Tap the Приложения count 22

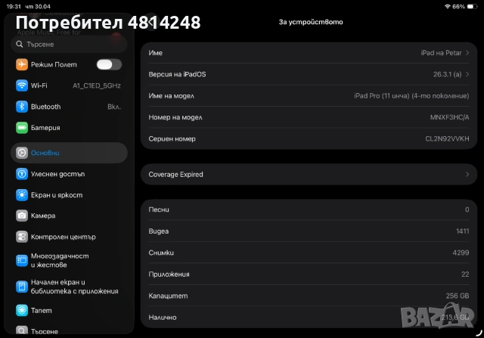click(465, 274)
